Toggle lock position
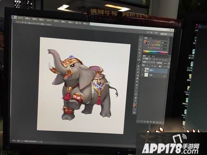Screen dimensions: 207x155 [x=152, y=66]
